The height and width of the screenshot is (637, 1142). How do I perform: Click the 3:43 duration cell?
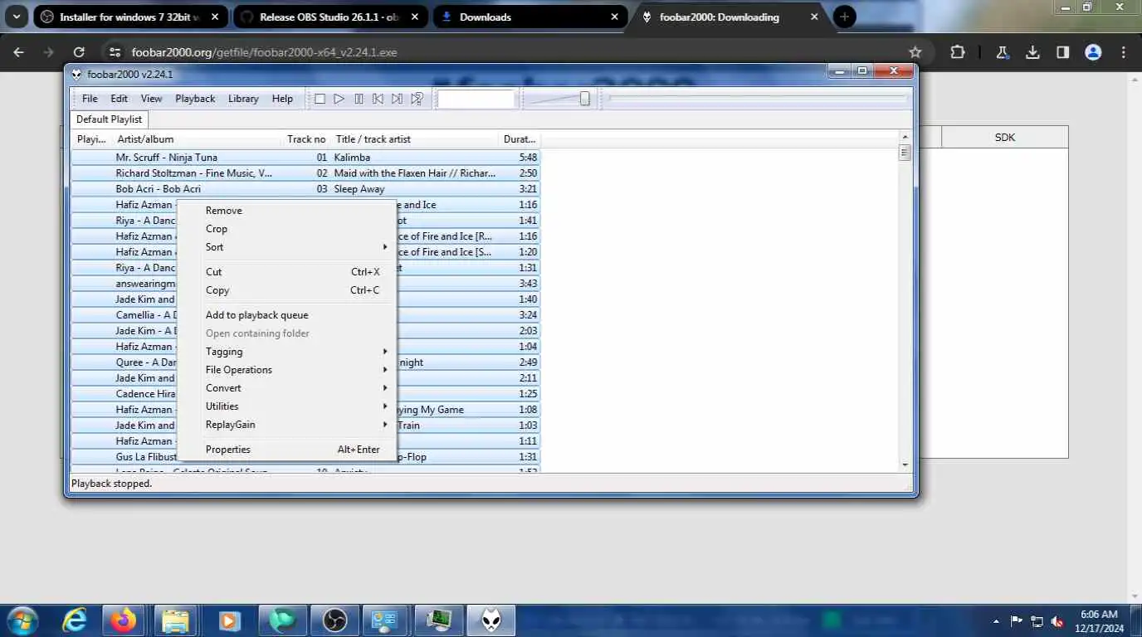pyautogui.click(x=528, y=284)
